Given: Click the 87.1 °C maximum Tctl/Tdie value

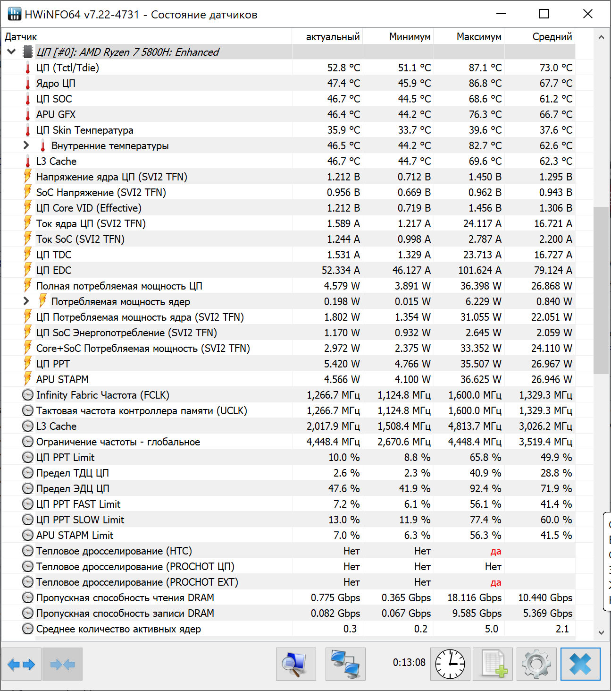Looking at the screenshot, I should [x=485, y=68].
